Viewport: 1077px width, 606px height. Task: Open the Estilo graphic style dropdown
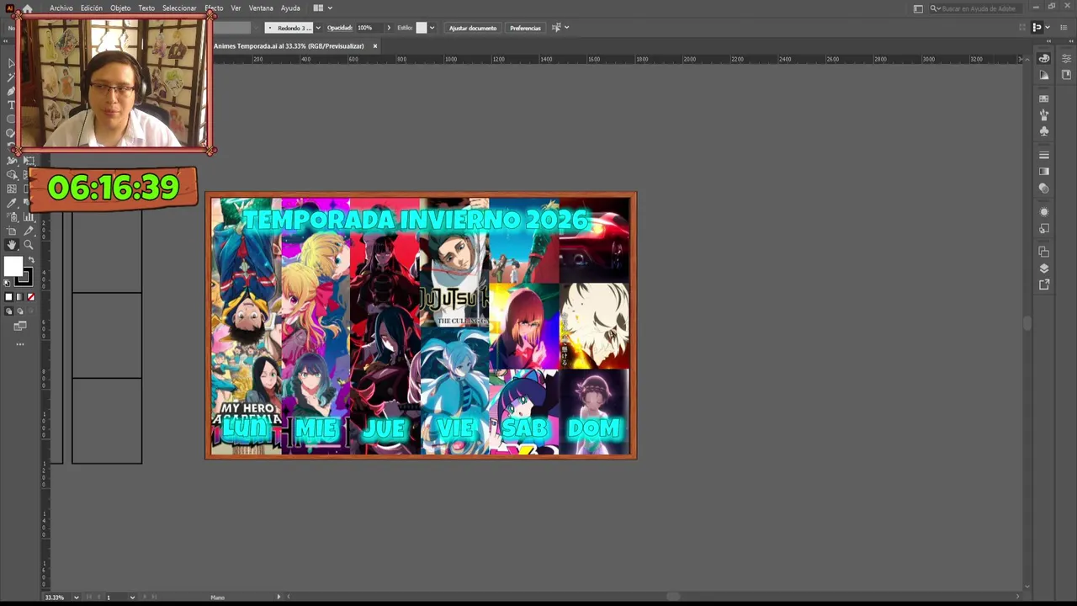[x=432, y=28]
